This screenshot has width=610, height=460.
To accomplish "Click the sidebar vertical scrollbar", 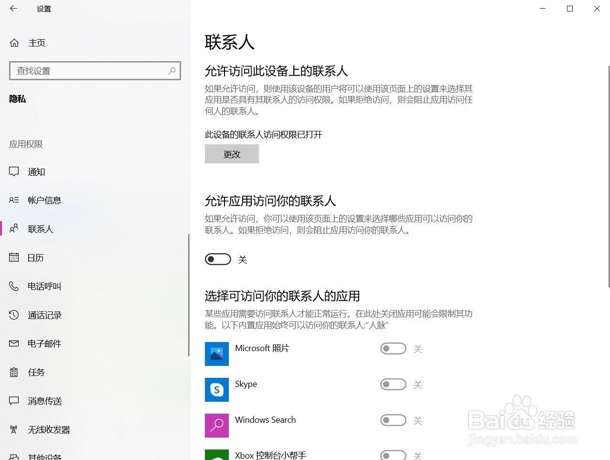I will 189,295.
